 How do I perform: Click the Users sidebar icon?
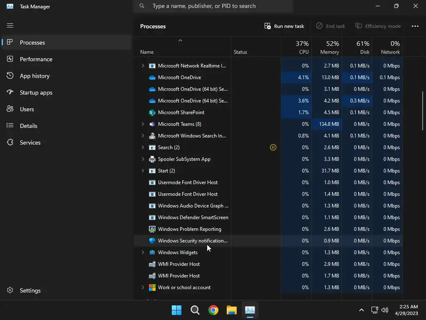[10, 109]
